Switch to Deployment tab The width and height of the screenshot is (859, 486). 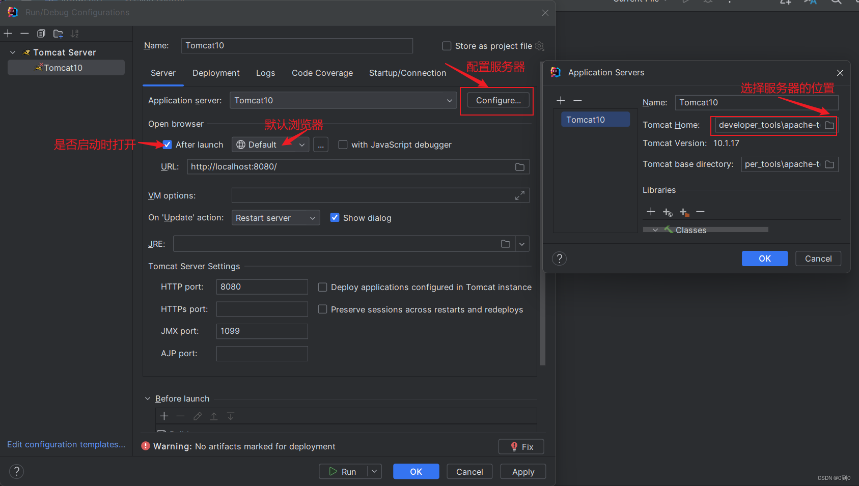216,73
